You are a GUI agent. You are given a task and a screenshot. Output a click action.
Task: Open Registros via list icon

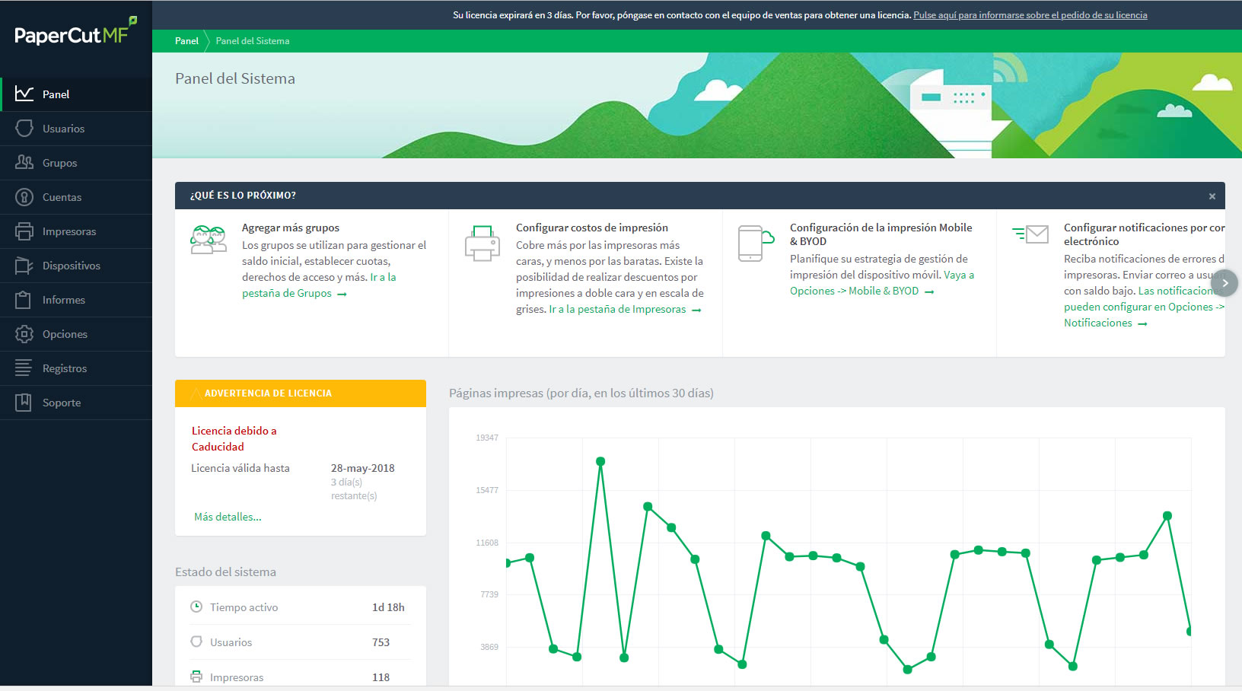tap(24, 368)
